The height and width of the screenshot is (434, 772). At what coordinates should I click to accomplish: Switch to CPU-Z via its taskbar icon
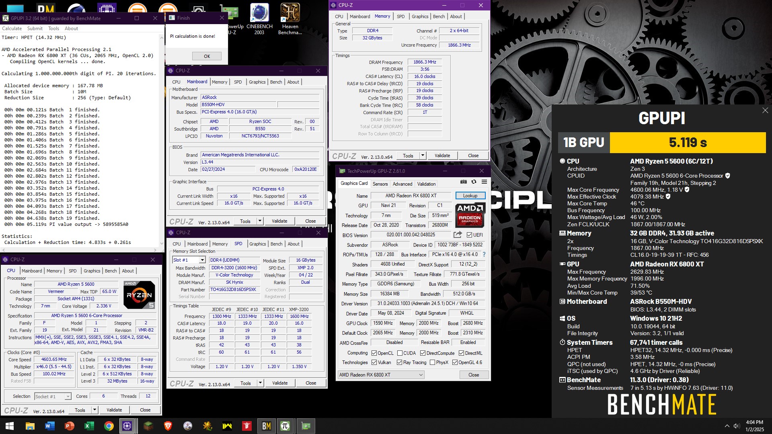click(127, 426)
